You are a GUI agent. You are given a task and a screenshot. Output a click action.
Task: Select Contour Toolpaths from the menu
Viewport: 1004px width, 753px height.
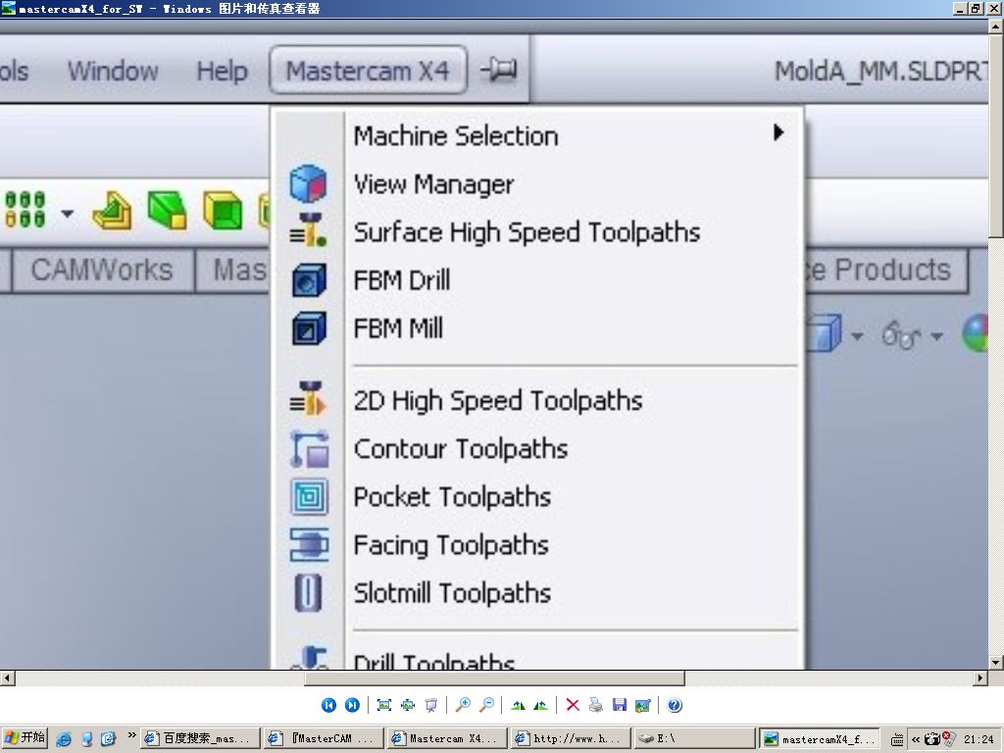[x=461, y=449]
